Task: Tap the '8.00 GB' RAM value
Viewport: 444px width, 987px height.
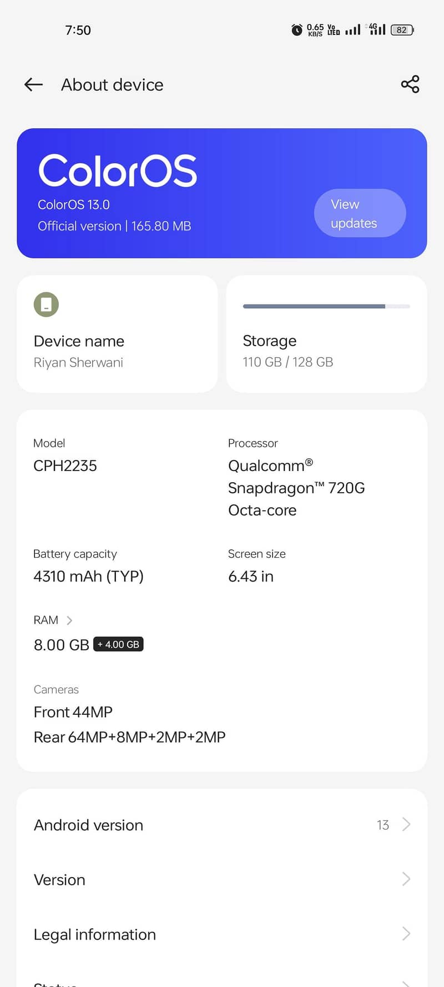Action: (62, 645)
